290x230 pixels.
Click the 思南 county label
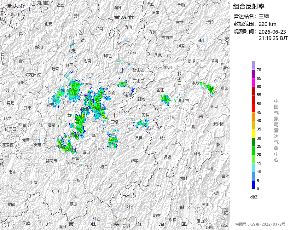coord(88,60)
